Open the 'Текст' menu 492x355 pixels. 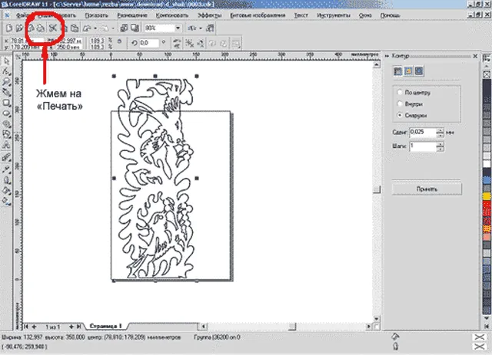[301, 15]
